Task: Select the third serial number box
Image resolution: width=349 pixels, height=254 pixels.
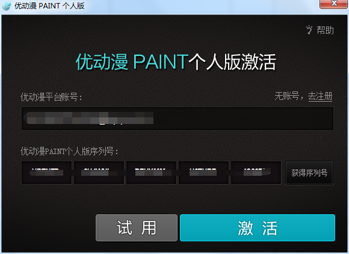Action: 152,173
